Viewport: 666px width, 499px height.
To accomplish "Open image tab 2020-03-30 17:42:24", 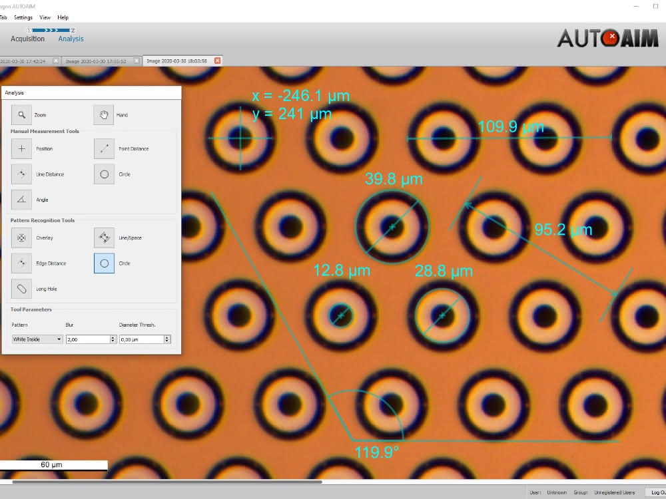I will (23, 61).
